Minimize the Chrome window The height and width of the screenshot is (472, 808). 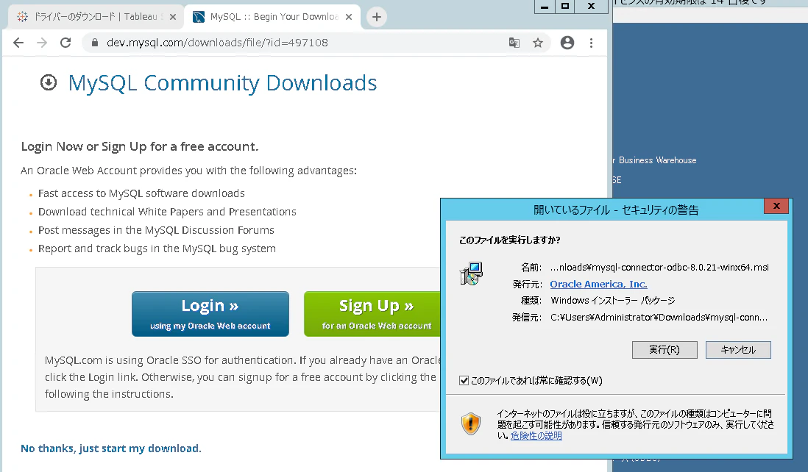pos(545,7)
